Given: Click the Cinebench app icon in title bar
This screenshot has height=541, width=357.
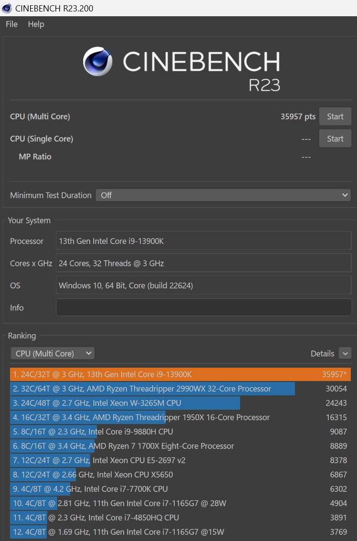Looking at the screenshot, I should point(7,8).
